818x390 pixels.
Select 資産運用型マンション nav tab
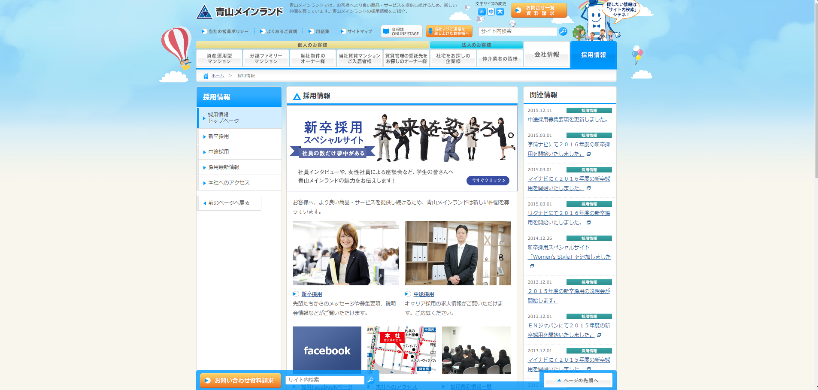tap(219, 58)
